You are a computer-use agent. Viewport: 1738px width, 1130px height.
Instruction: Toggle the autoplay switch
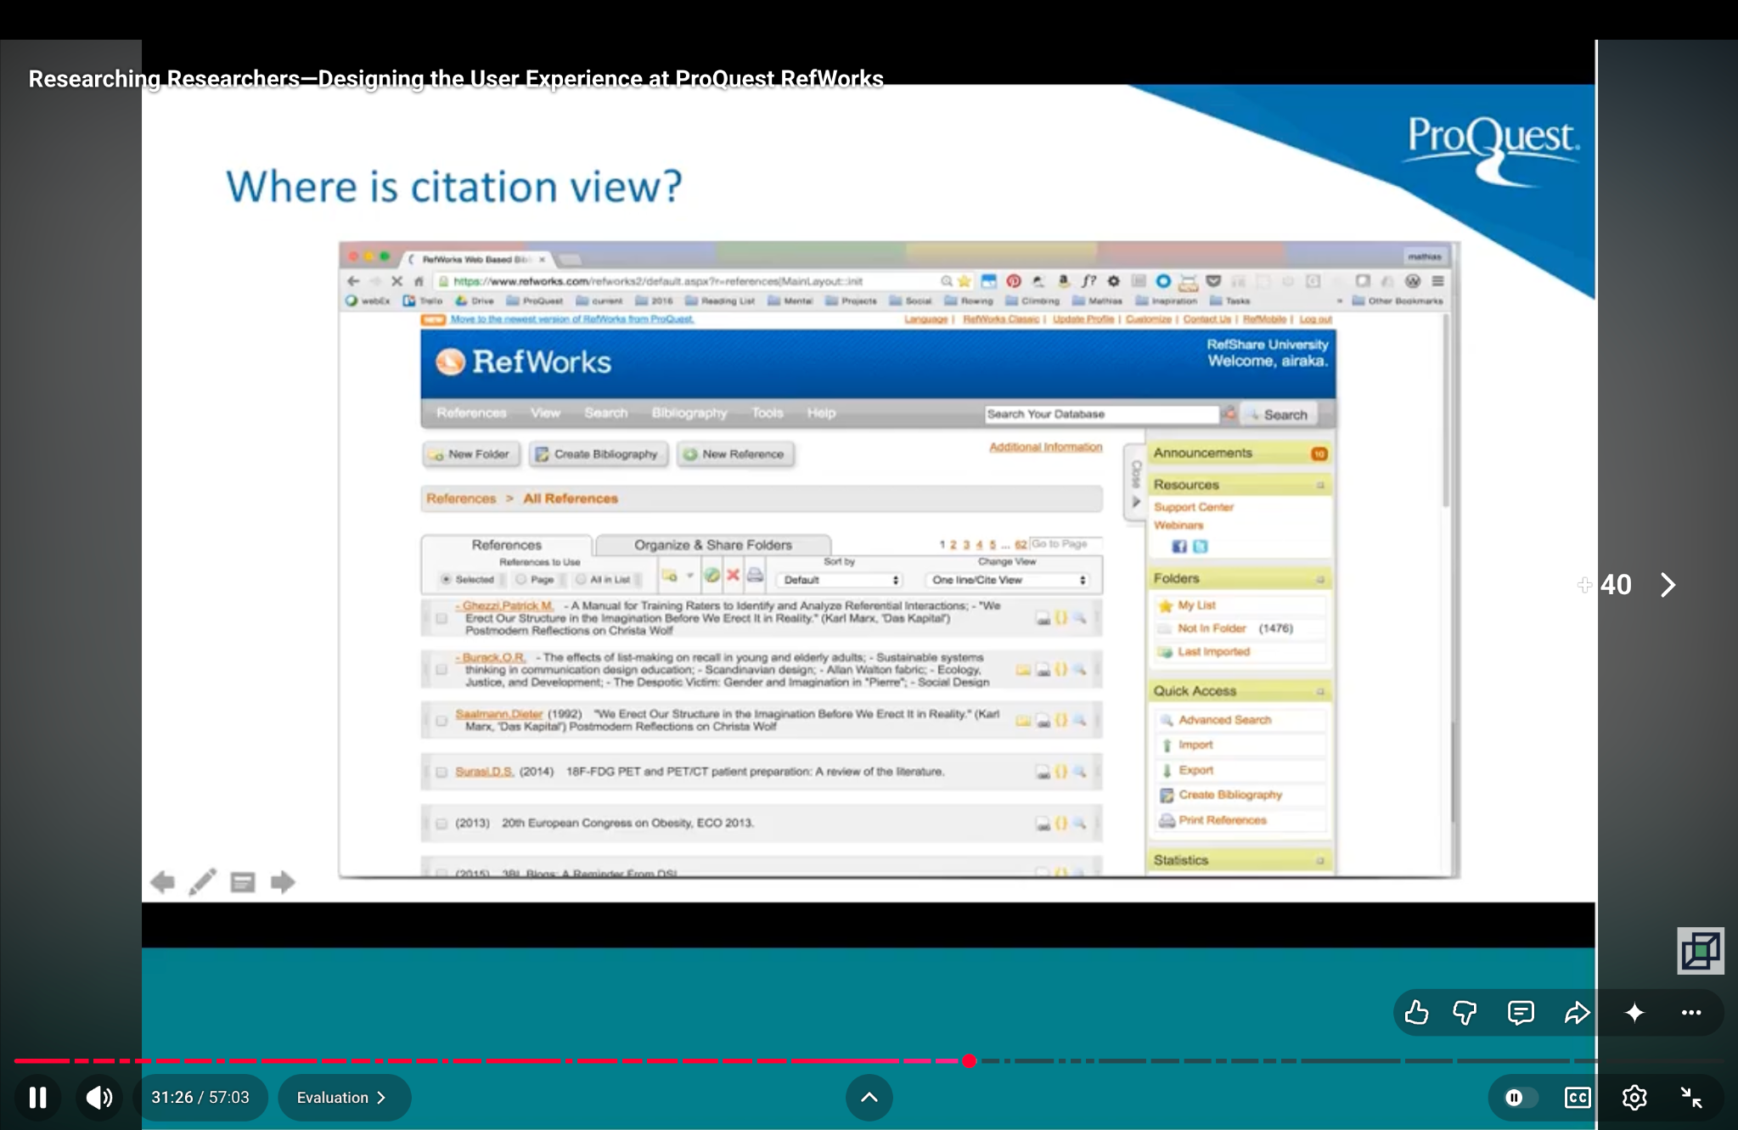tap(1519, 1097)
